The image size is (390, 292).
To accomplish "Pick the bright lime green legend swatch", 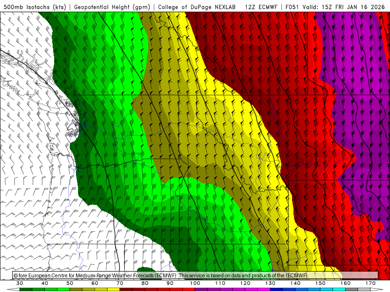I will [x=63, y=290].
